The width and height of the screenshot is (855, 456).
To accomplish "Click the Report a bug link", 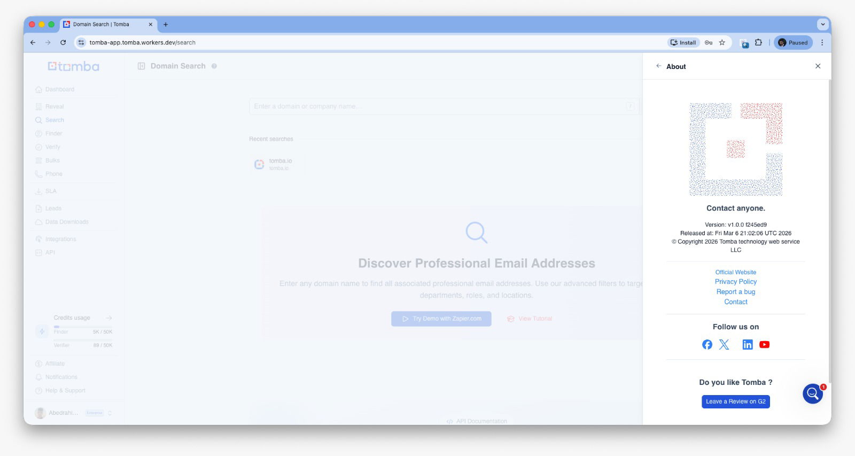I will [x=735, y=292].
